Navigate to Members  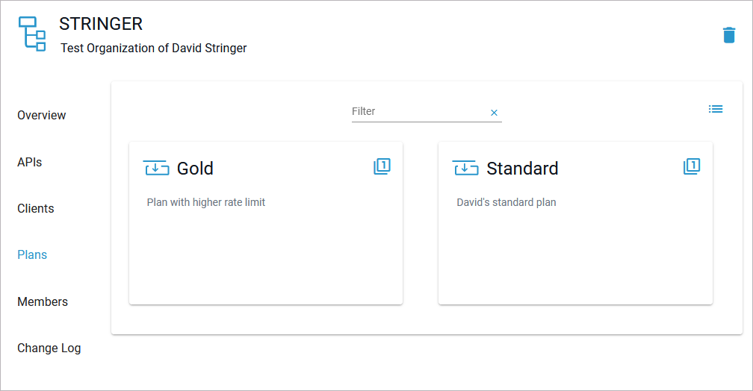coord(43,301)
